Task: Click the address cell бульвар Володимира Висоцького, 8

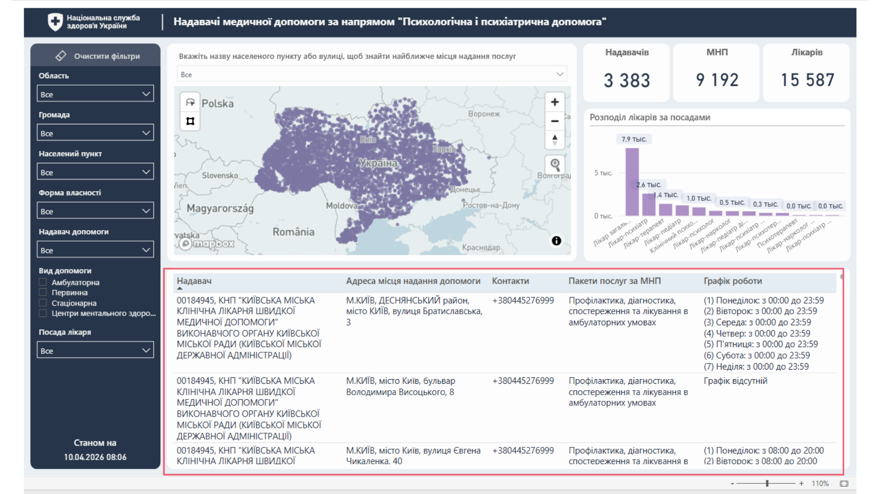Action: (x=401, y=387)
